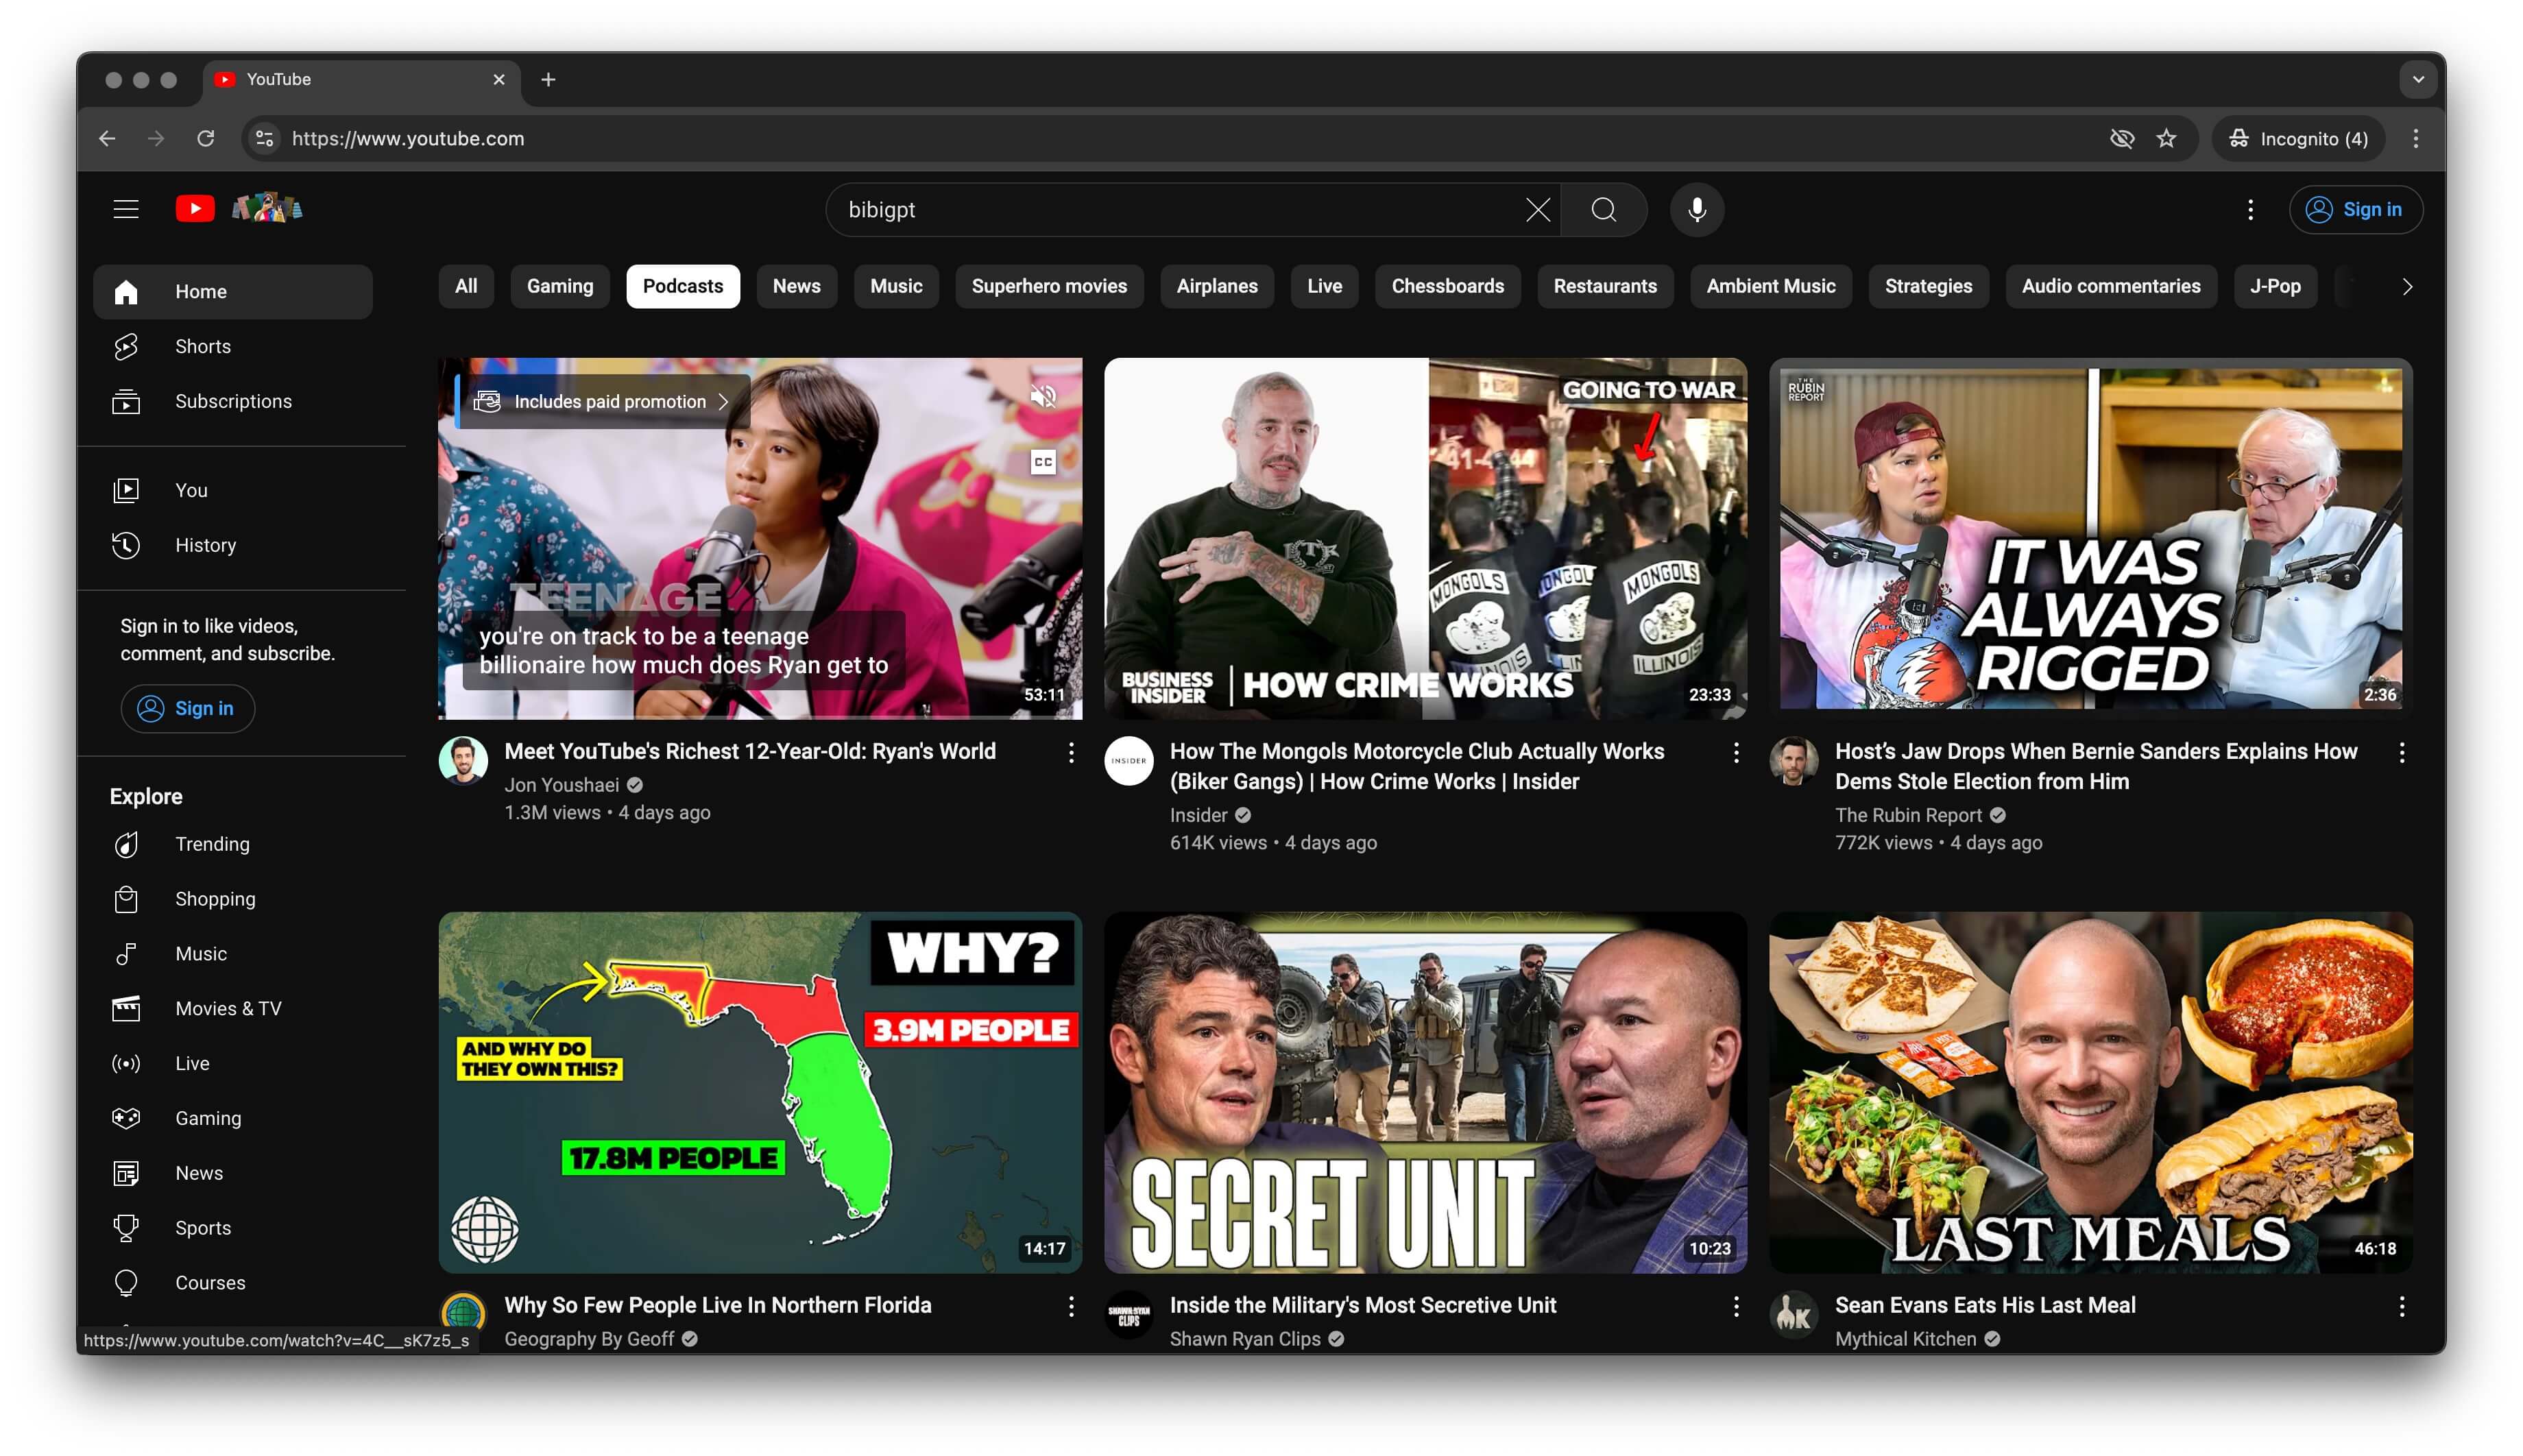This screenshot has height=1456, width=2523.
Task: Open the tab search dropdown arrow
Action: point(2417,80)
